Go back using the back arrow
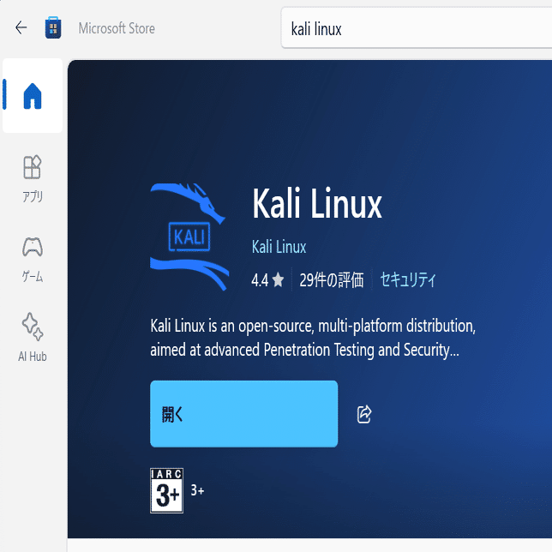This screenshot has height=552, width=552. coord(21,27)
